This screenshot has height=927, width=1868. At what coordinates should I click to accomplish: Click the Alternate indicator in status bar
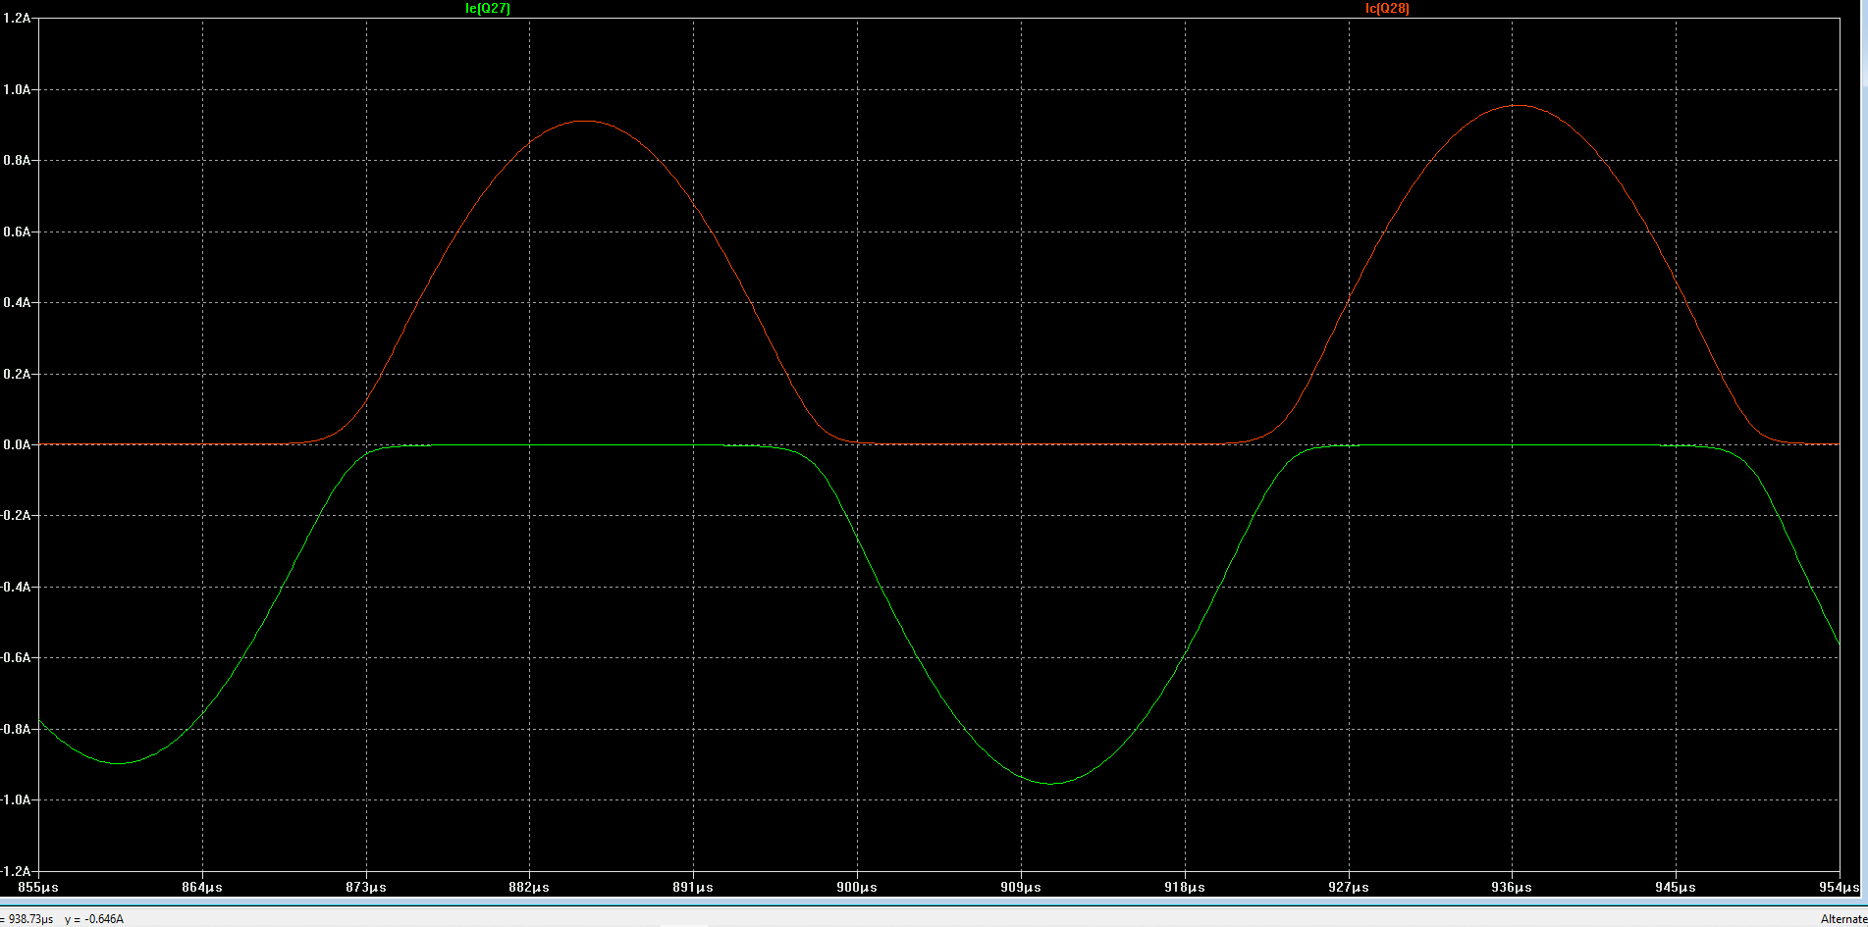click(x=1843, y=919)
